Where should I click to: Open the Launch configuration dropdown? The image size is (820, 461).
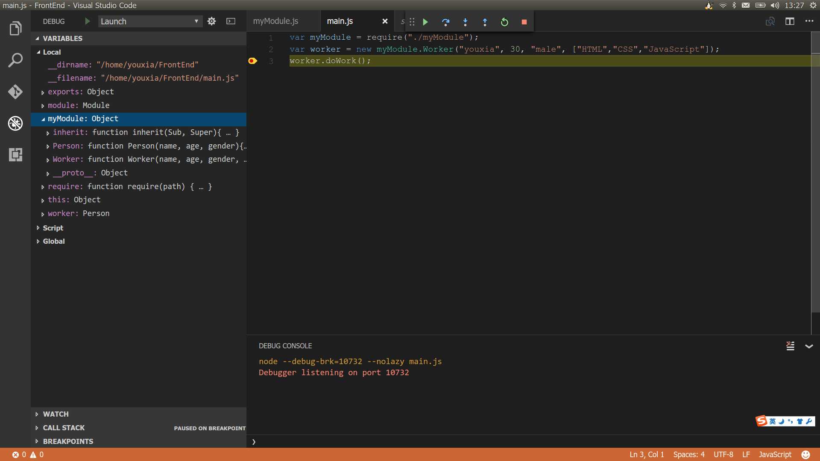click(x=149, y=21)
